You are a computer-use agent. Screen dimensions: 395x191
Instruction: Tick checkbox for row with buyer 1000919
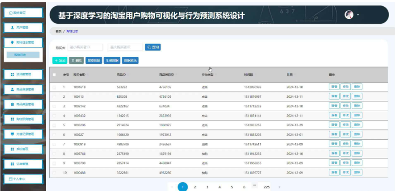click(x=54, y=145)
